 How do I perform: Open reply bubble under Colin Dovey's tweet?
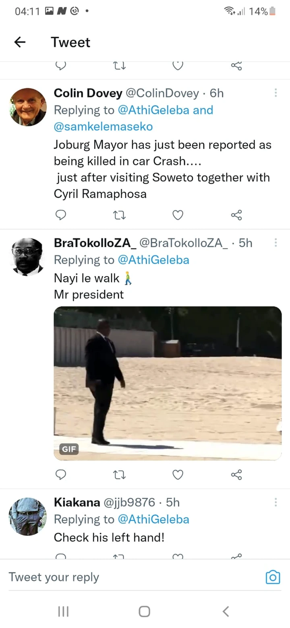(60, 216)
